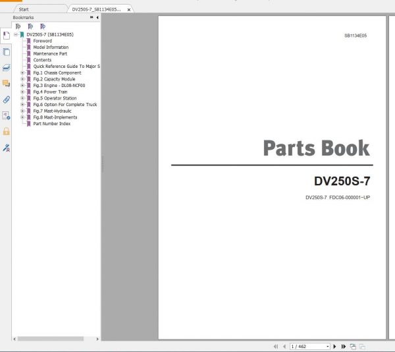395x352 pixels.
Task: Click the DV250S-7 FDC06-000001~UP serial text
Action: pos(338,198)
